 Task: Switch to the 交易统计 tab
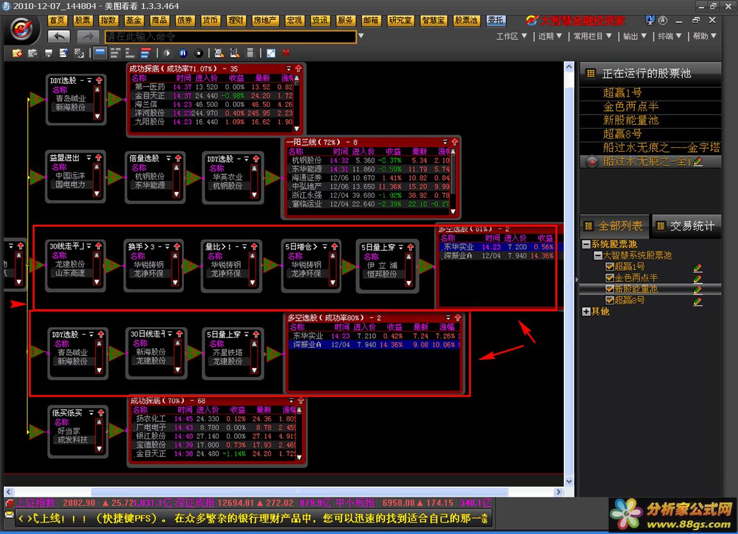pyautogui.click(x=687, y=226)
